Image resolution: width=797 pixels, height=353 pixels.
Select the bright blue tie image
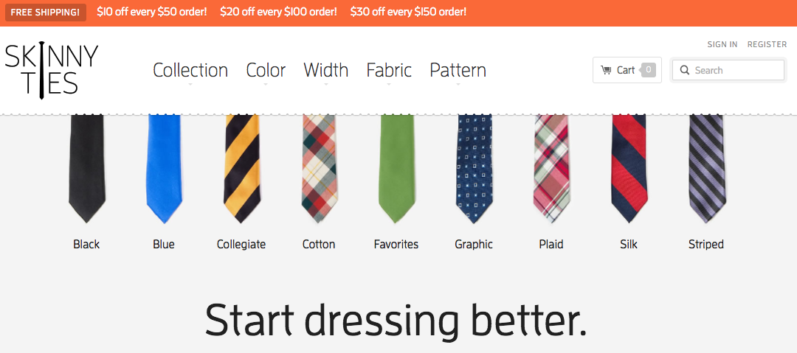point(164,168)
